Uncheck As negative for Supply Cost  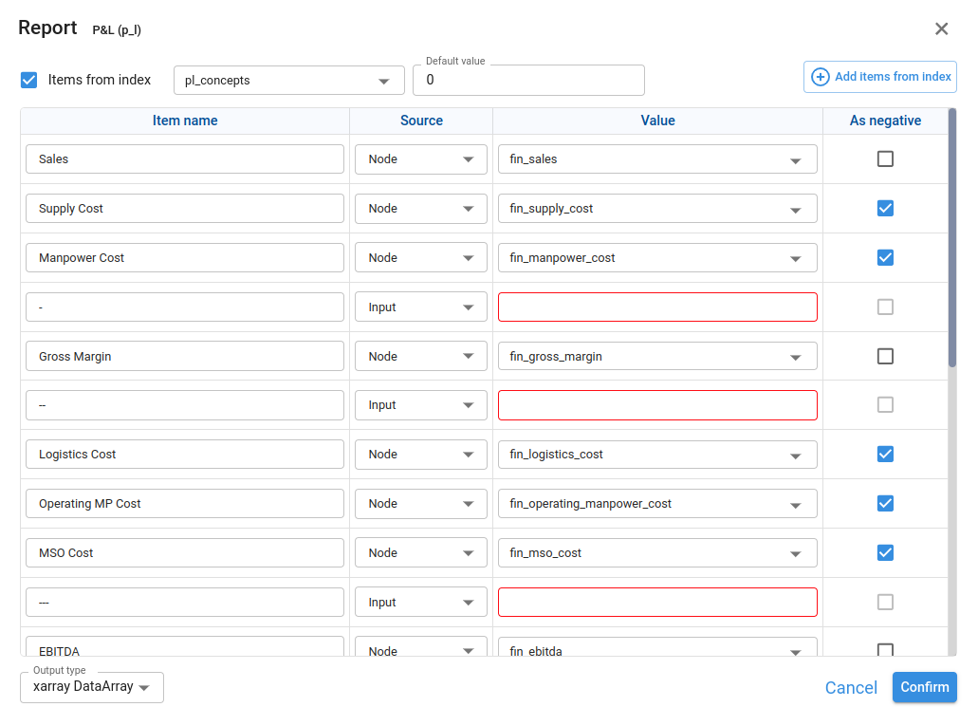885,208
